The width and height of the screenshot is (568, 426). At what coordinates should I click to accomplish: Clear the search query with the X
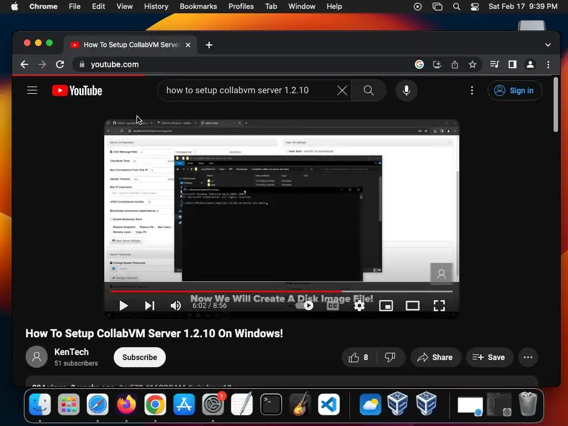342,90
